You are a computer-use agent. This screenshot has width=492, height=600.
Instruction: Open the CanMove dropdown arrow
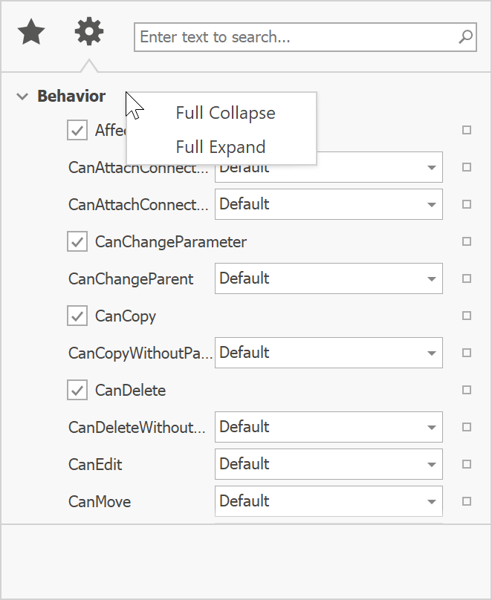point(432,501)
